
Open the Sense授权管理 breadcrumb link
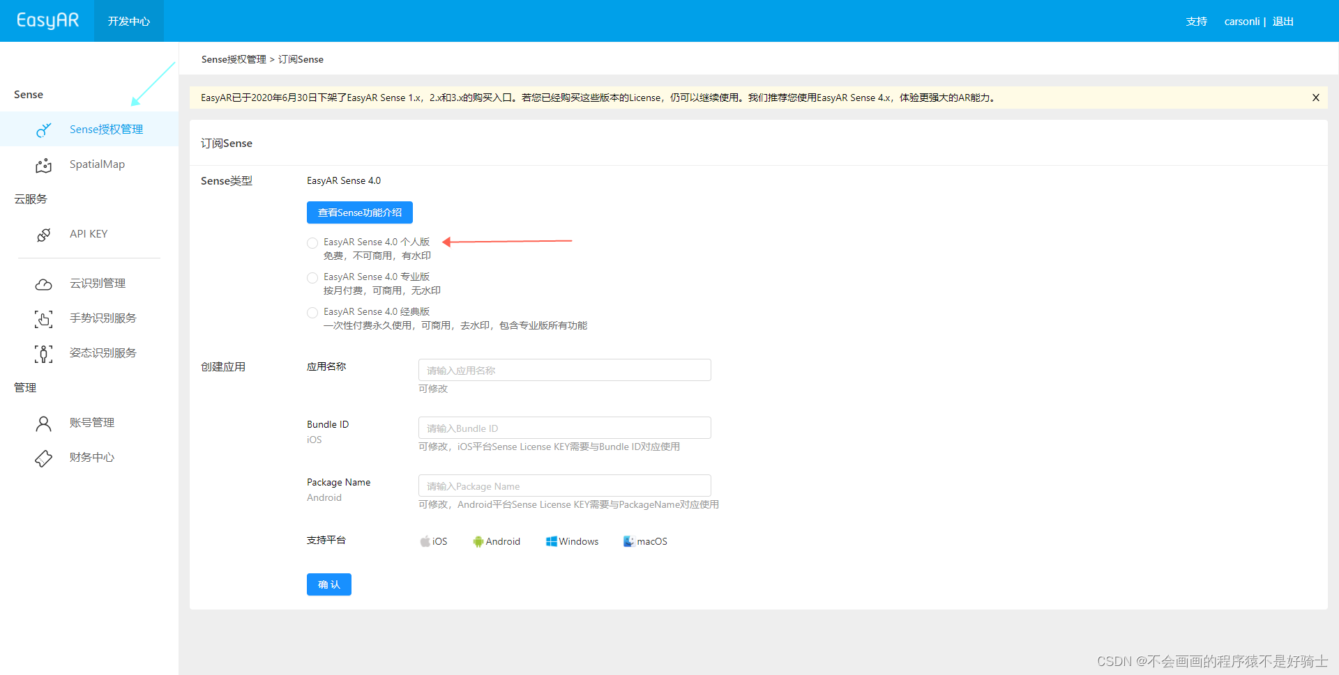[x=233, y=59]
